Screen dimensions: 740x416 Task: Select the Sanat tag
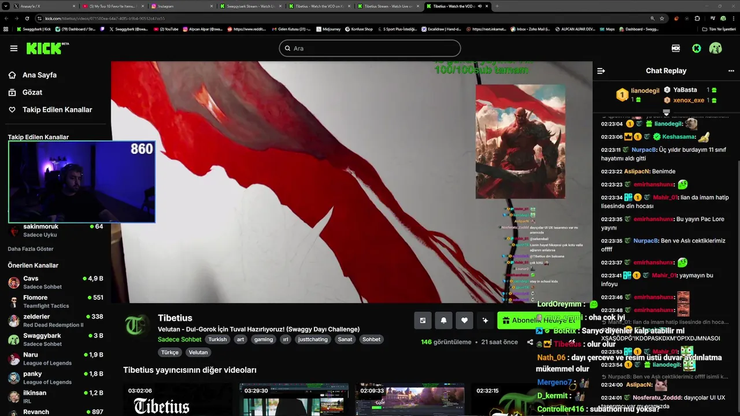pyautogui.click(x=345, y=340)
